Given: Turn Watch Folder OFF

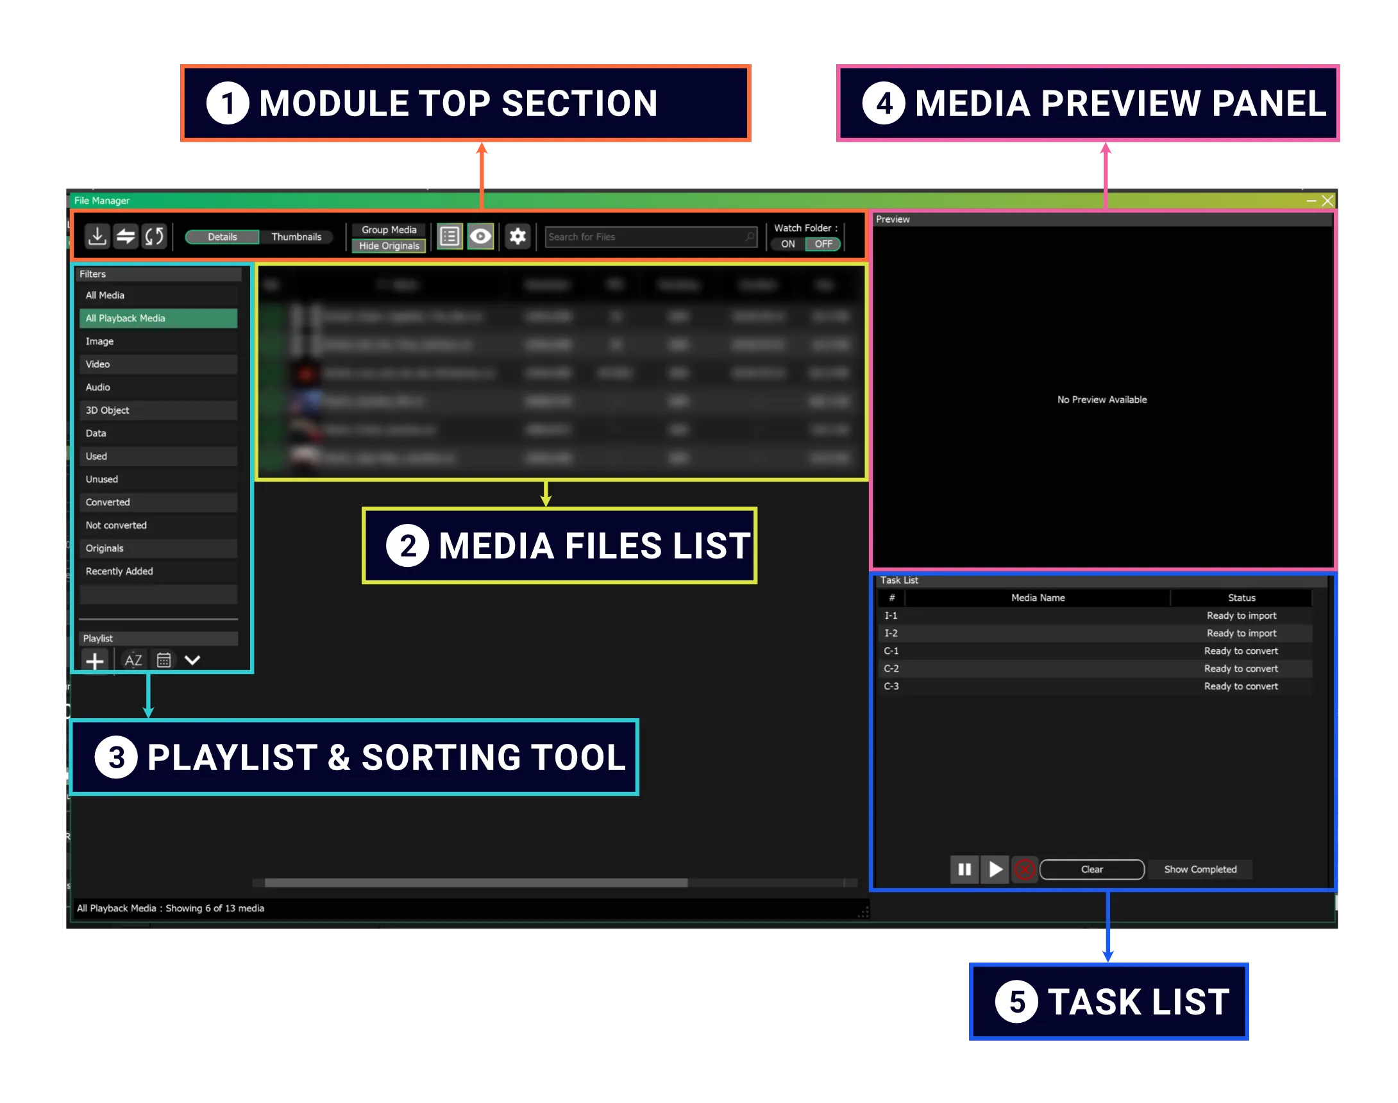Looking at the screenshot, I should click(x=823, y=244).
